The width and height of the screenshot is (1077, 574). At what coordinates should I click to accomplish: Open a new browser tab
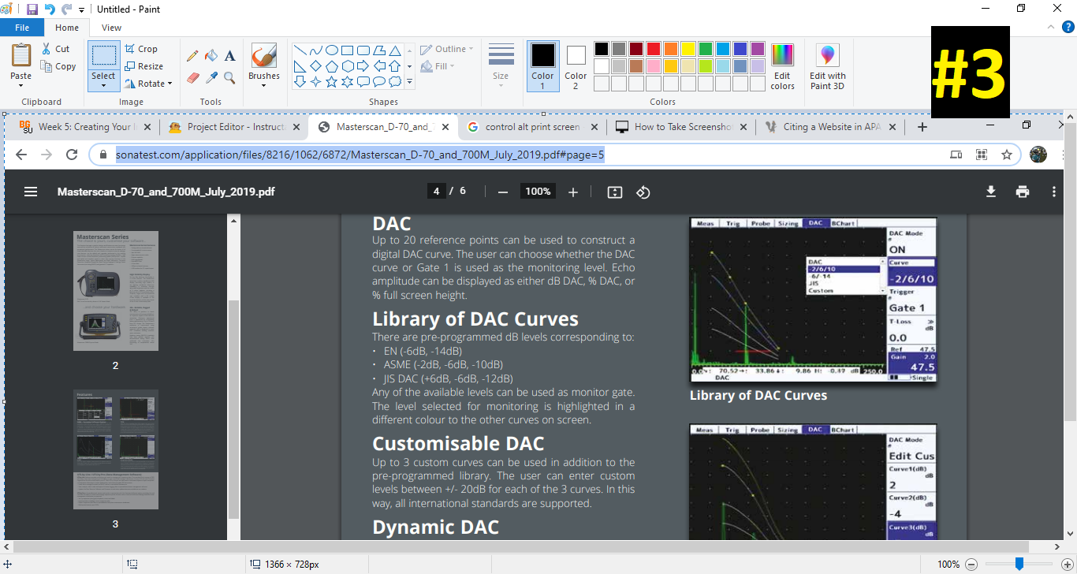pos(922,127)
